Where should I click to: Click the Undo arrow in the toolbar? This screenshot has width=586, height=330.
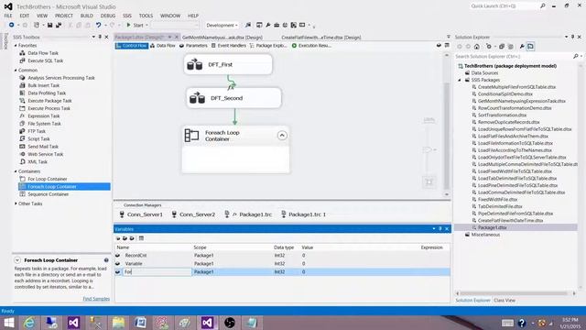tap(98, 25)
